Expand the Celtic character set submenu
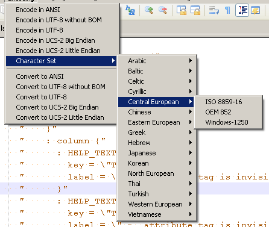Screen dimensions: 269x227 [157, 81]
